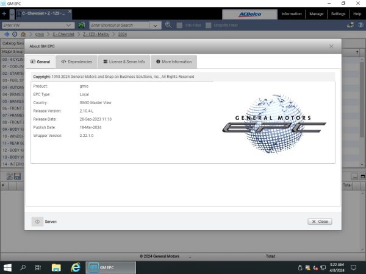The height and width of the screenshot is (274, 366).
Task: Click the plus icon to add new tab
Action: pos(4,14)
